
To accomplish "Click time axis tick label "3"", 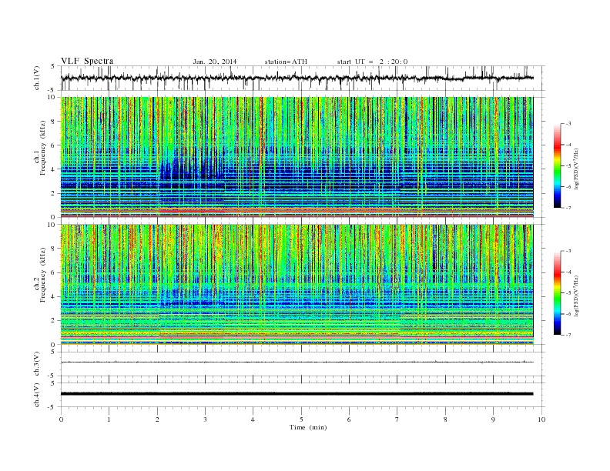I will (205, 419).
